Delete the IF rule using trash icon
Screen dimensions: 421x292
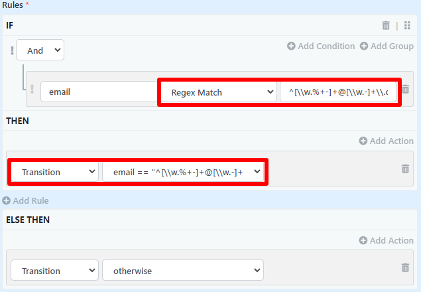pos(386,25)
